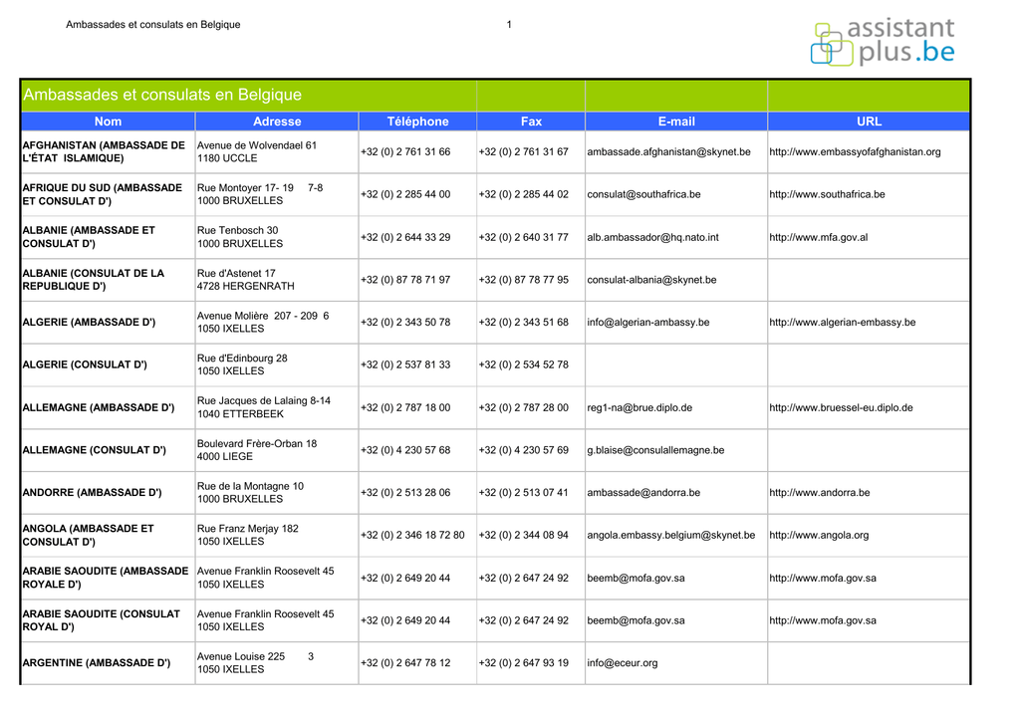Select ARABIE SAOUDITE (AMBASSADE ROYALE D') cell
This screenshot has height=721, width=1020.
108,578
